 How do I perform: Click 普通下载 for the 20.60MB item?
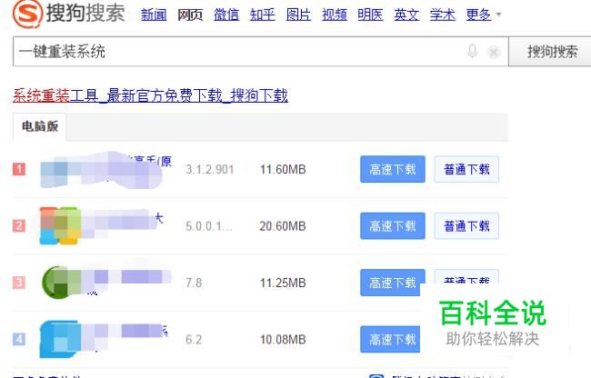click(466, 226)
